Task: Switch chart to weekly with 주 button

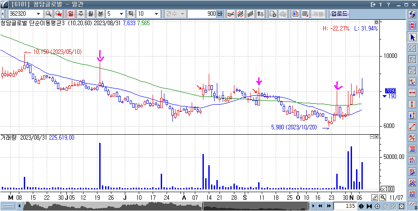Action: click(80, 13)
